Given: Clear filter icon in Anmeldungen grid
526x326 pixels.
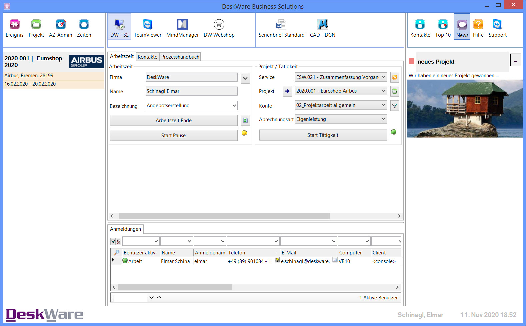Looking at the screenshot, I should point(118,241).
